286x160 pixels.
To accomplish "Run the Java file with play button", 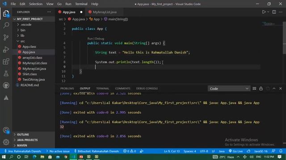I will click(x=264, y=12).
